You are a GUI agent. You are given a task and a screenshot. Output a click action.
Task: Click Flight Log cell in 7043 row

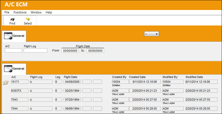41,100
